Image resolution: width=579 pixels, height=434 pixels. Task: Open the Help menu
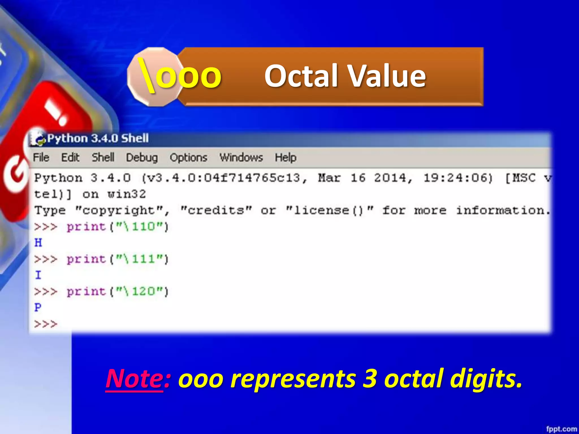tap(286, 157)
